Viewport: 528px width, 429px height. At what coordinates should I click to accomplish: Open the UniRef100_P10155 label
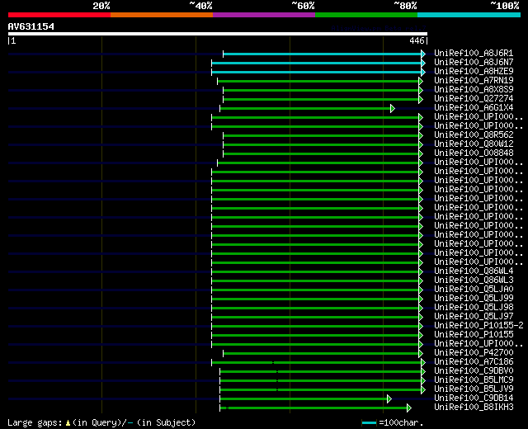[x=474, y=335]
